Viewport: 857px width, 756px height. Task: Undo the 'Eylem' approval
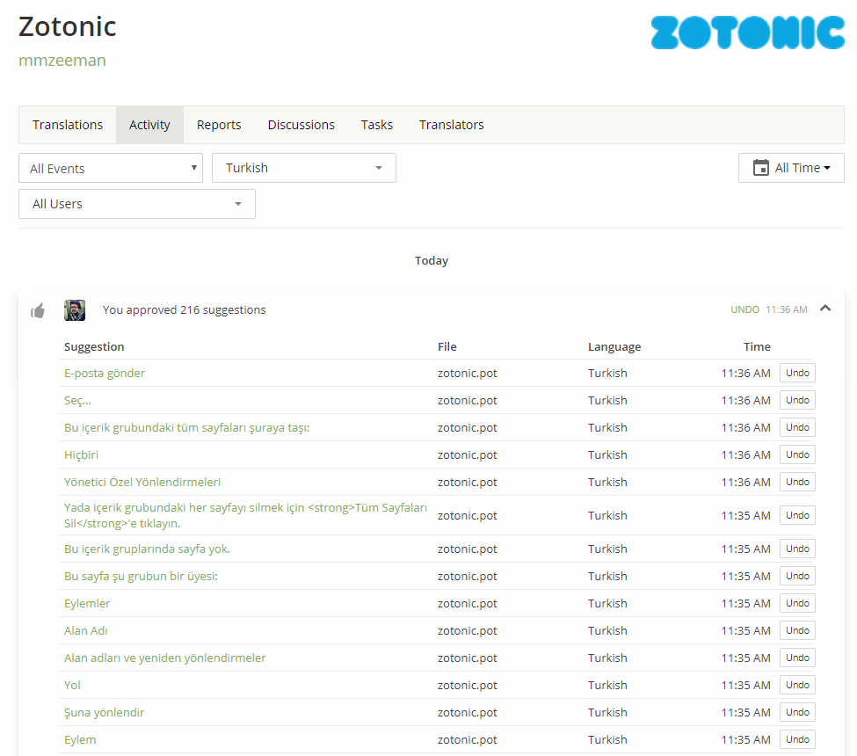[797, 740]
